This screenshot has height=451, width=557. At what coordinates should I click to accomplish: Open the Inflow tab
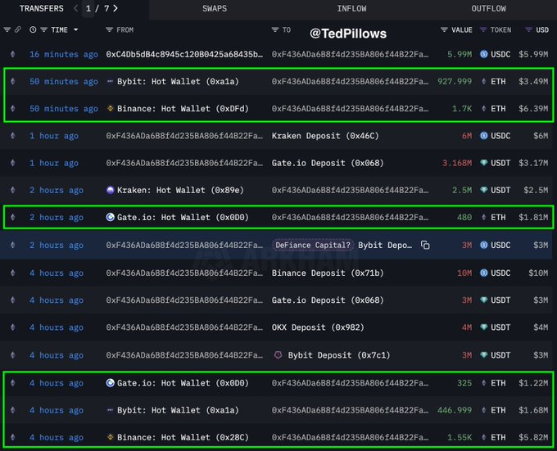[351, 8]
